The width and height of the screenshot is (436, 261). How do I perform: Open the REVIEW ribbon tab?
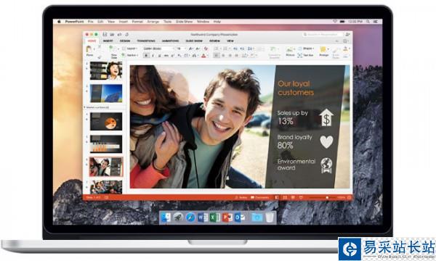point(214,41)
